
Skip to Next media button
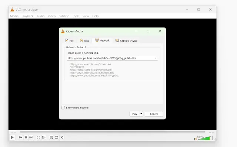[x=31, y=137]
